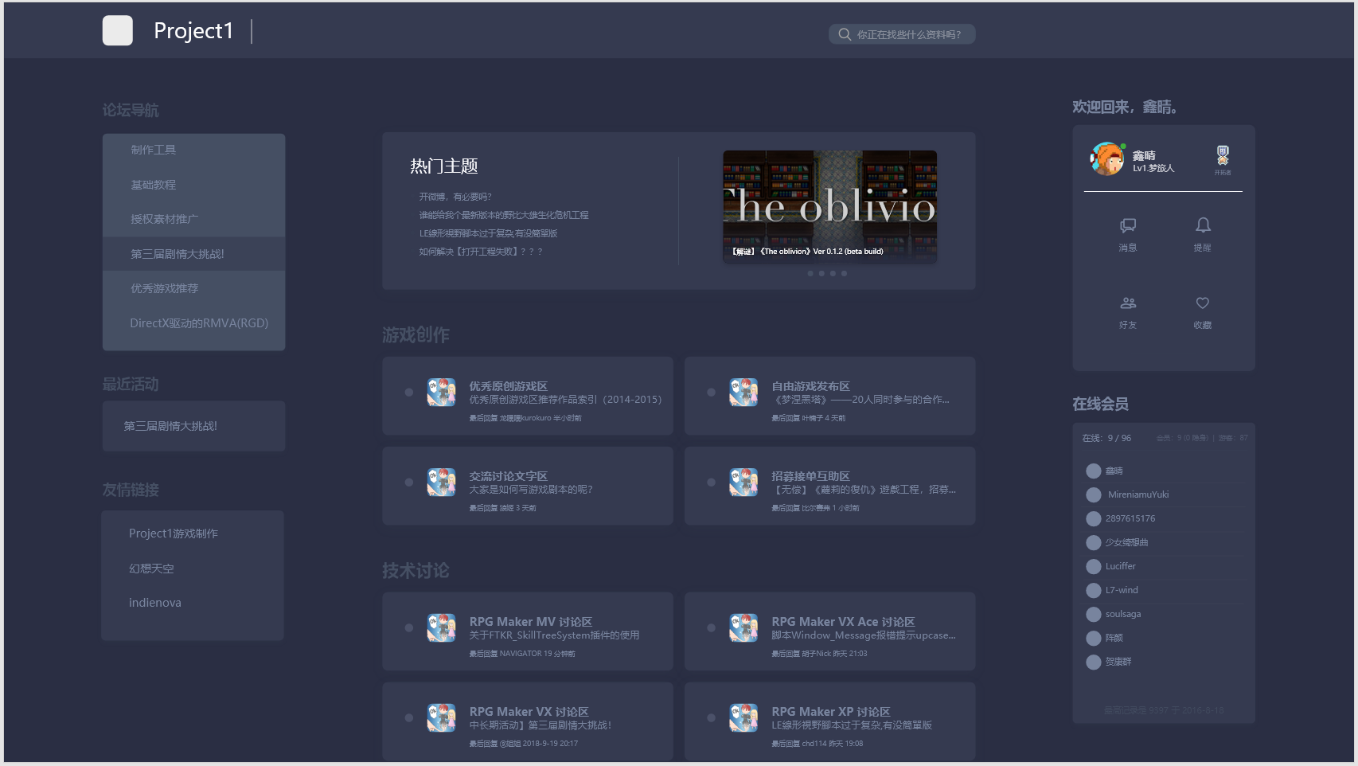Open the 提醒 notifications bell icon
This screenshot has height=766, width=1358.
tap(1203, 225)
